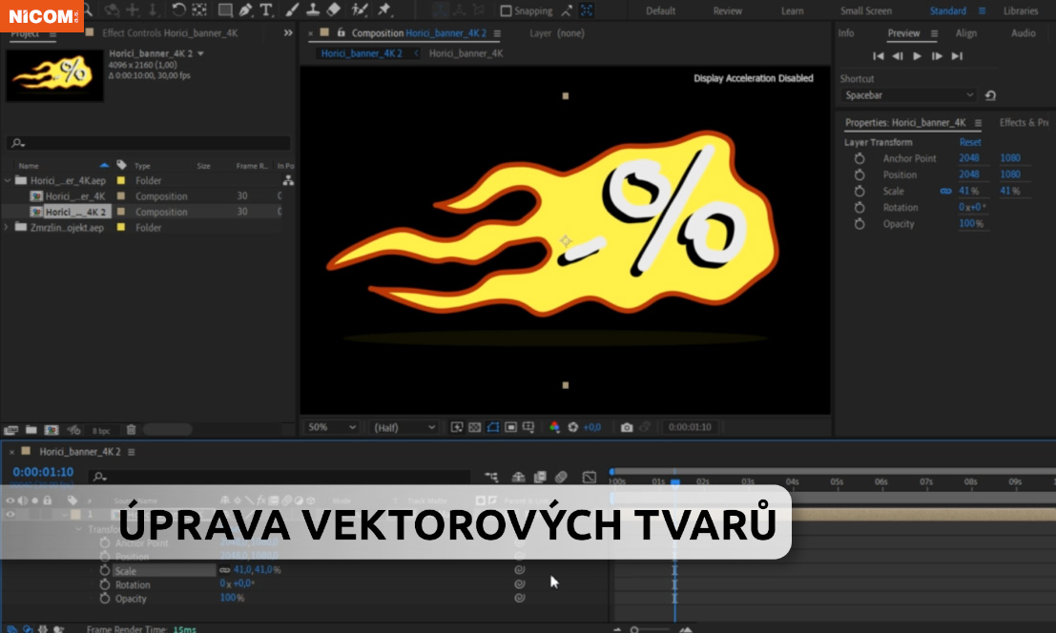Screen dimensions: 1056x633
Task: Click the Region of Interest icon
Action: pos(510,427)
